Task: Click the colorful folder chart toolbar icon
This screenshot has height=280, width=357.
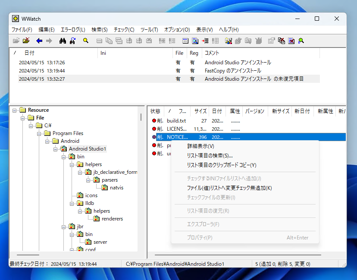Action: pyautogui.click(x=229, y=41)
